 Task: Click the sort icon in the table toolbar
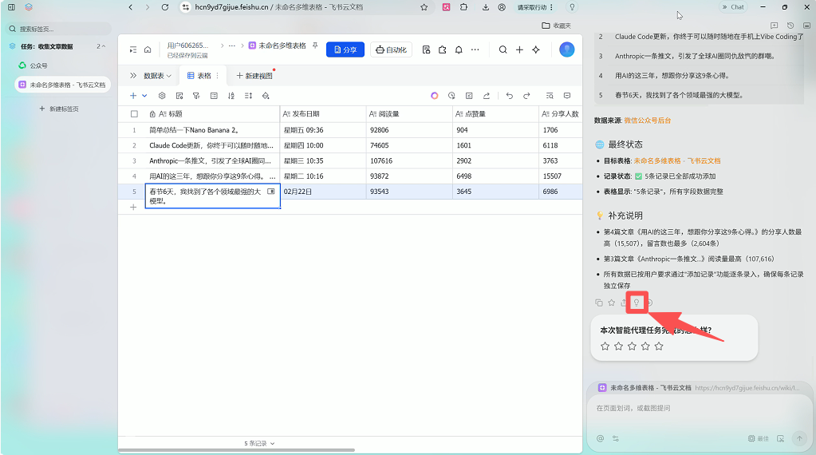coord(231,96)
